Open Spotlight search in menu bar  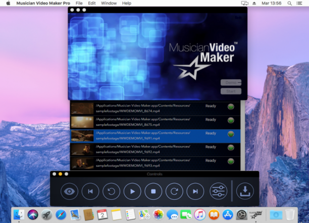289,3
